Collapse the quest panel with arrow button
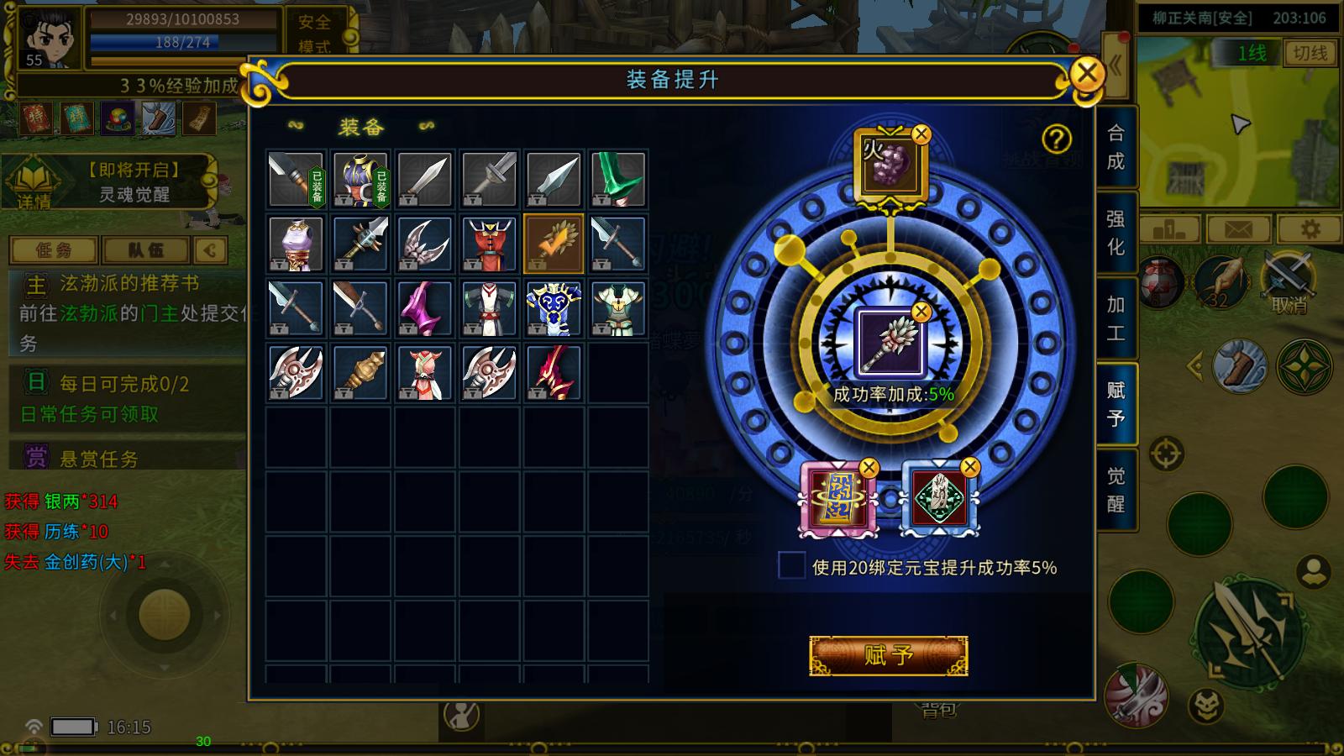Screen dimensions: 1344x756 click(210, 249)
